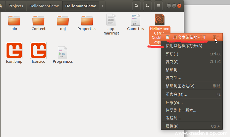
Task: Open the hamburger menu button
Action: coord(158,6)
